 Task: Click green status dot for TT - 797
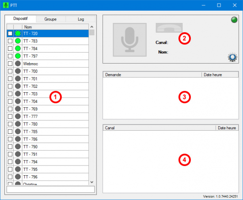tap(18, 56)
